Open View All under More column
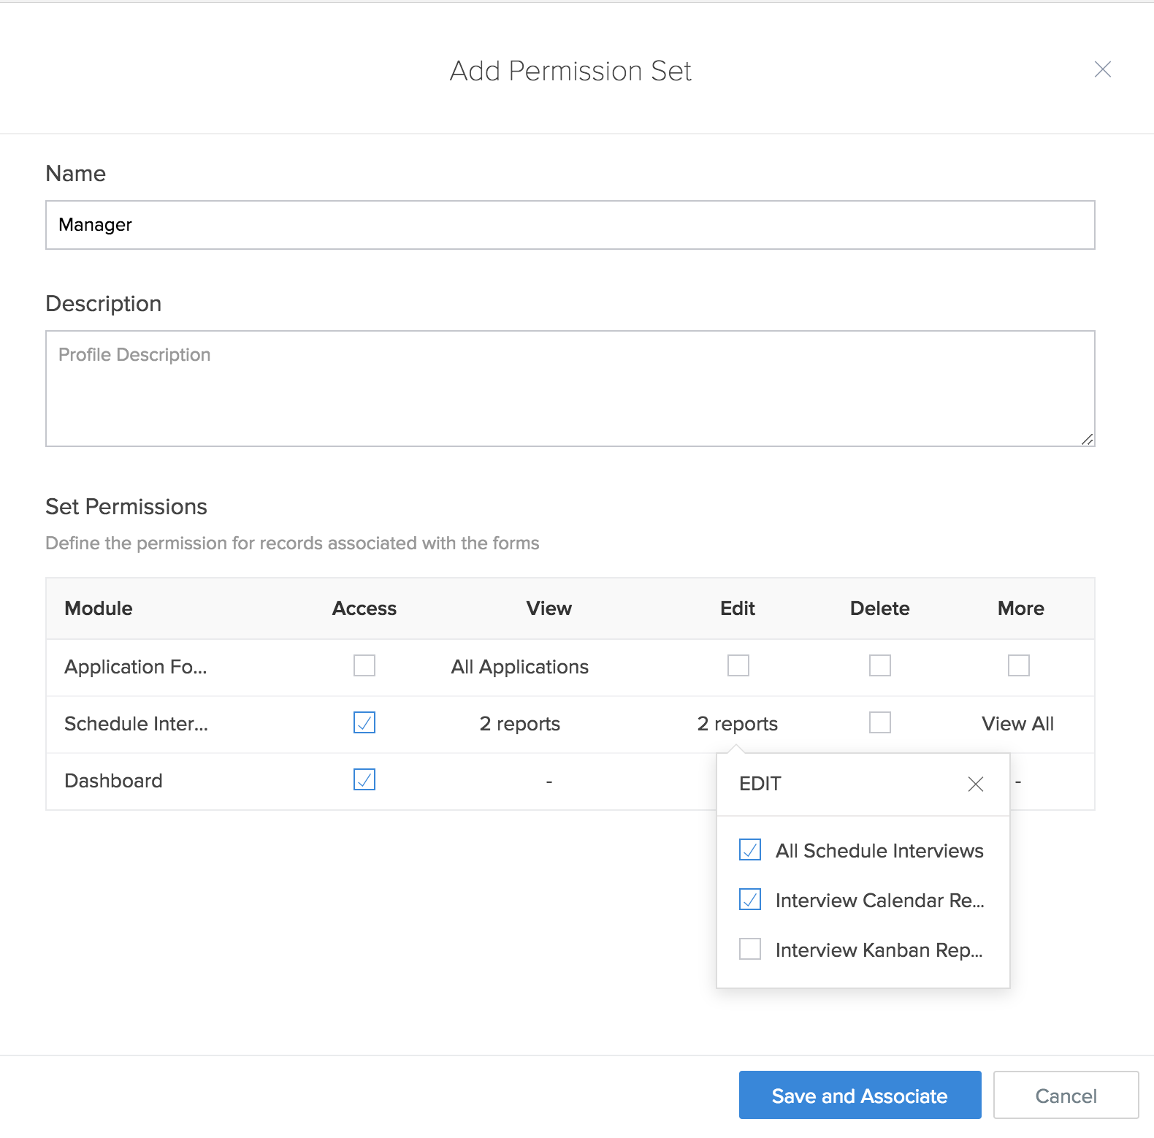The width and height of the screenshot is (1154, 1138). (1017, 724)
